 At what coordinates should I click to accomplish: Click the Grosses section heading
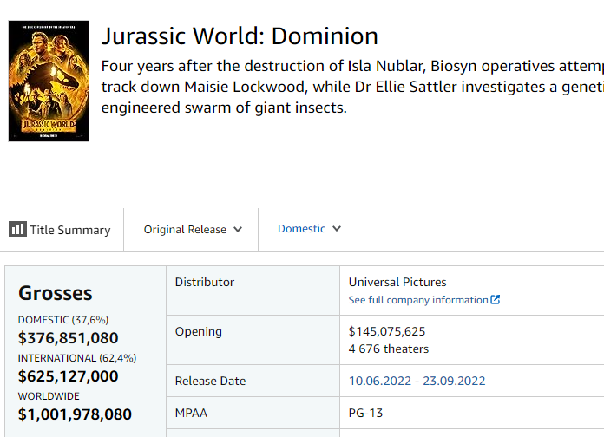pyautogui.click(x=56, y=293)
